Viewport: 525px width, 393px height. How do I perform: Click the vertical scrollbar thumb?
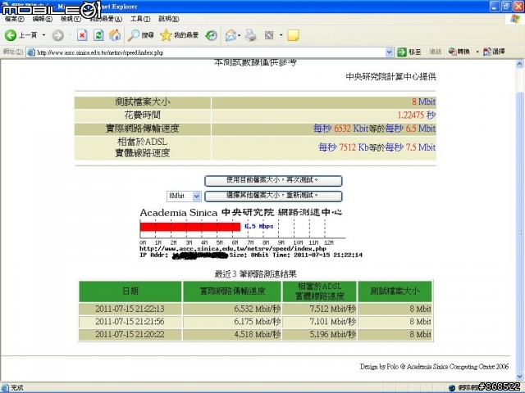(519, 231)
